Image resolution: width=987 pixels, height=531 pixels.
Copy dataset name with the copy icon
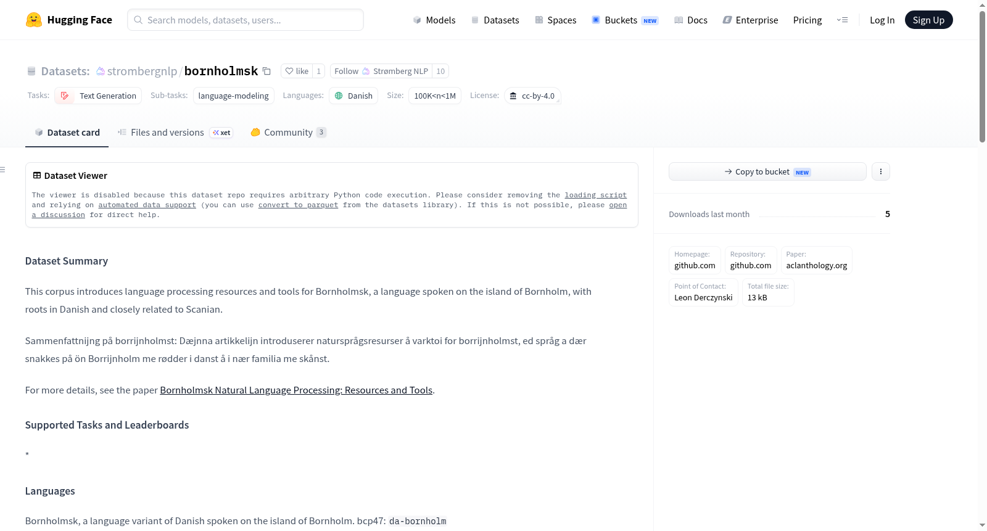click(266, 71)
